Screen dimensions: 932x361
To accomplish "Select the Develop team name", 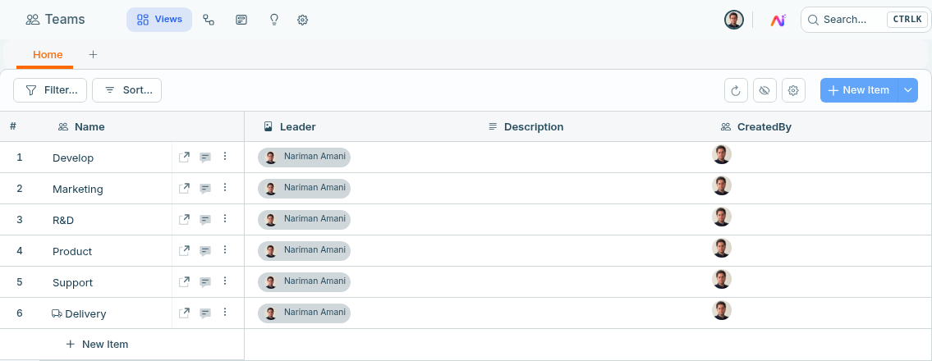I will (x=73, y=158).
